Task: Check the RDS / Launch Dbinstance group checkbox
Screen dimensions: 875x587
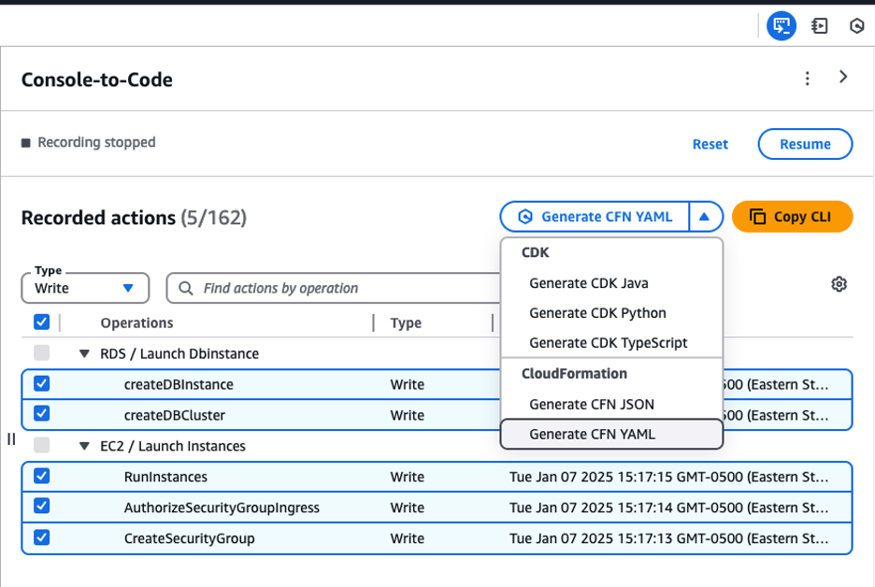Action: (42, 353)
